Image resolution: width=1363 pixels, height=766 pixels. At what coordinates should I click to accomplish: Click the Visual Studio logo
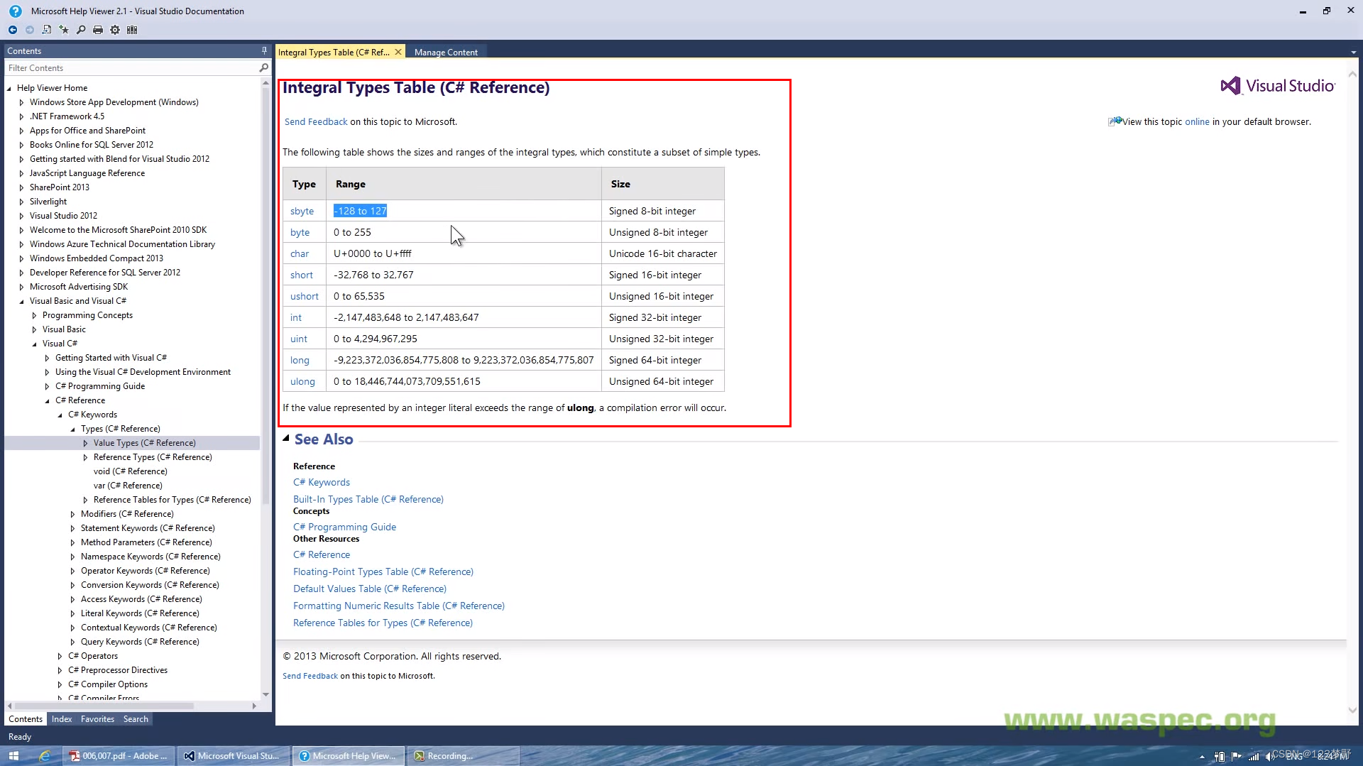[x=1278, y=86]
